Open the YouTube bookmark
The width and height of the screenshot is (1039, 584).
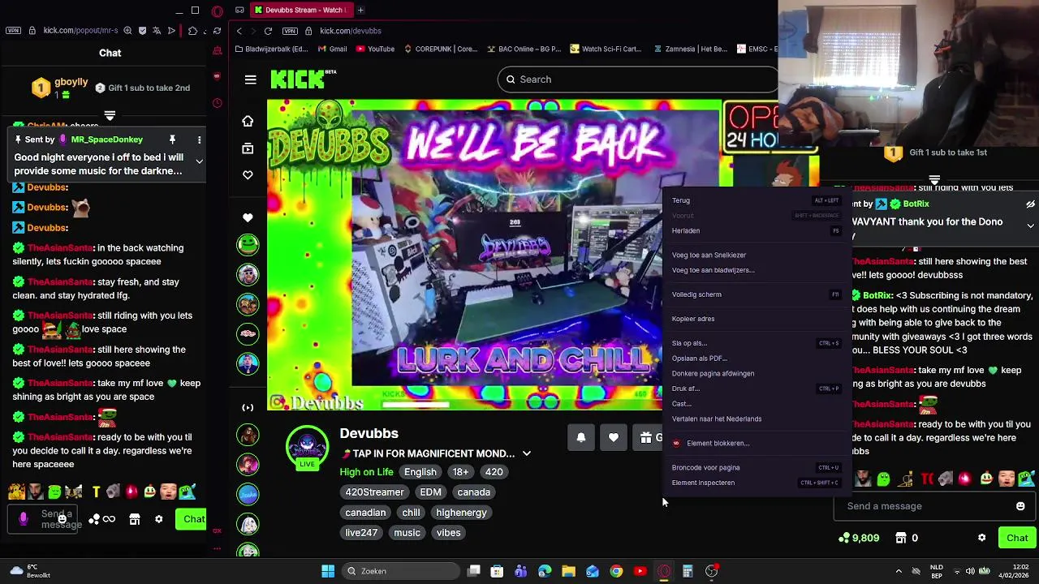coord(375,49)
